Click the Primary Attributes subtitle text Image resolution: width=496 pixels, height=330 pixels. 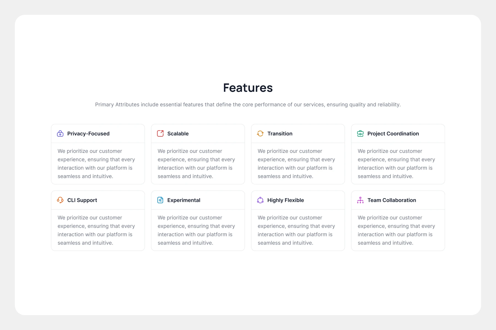(248, 105)
